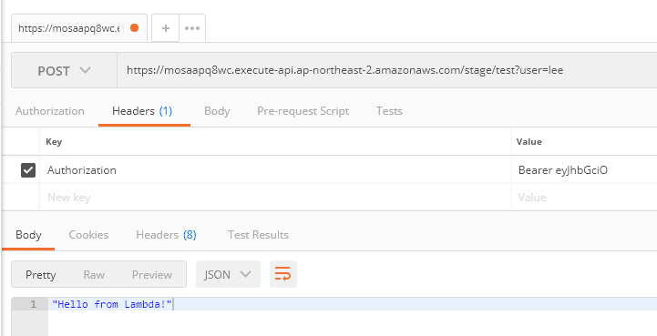Uncheck the Authorization header checkbox
The width and height of the screenshot is (657, 336).
coord(28,170)
